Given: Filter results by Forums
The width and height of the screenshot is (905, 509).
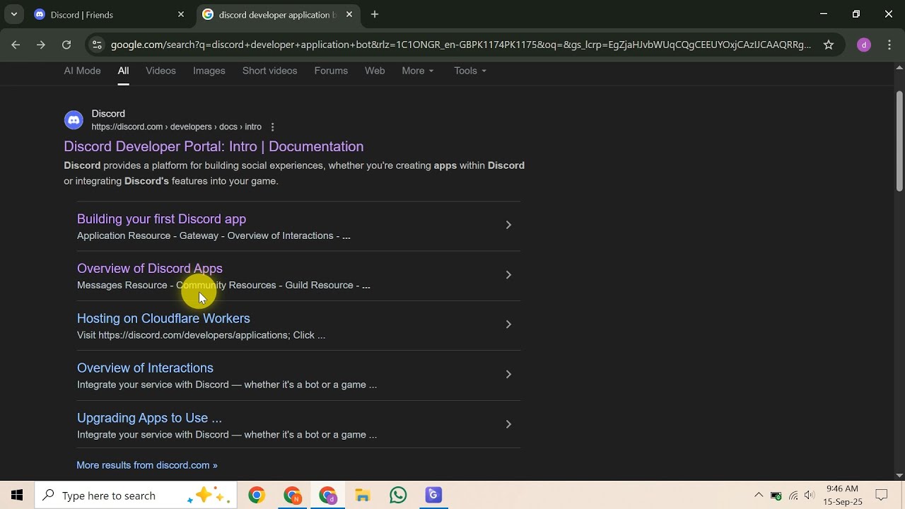Looking at the screenshot, I should (331, 71).
